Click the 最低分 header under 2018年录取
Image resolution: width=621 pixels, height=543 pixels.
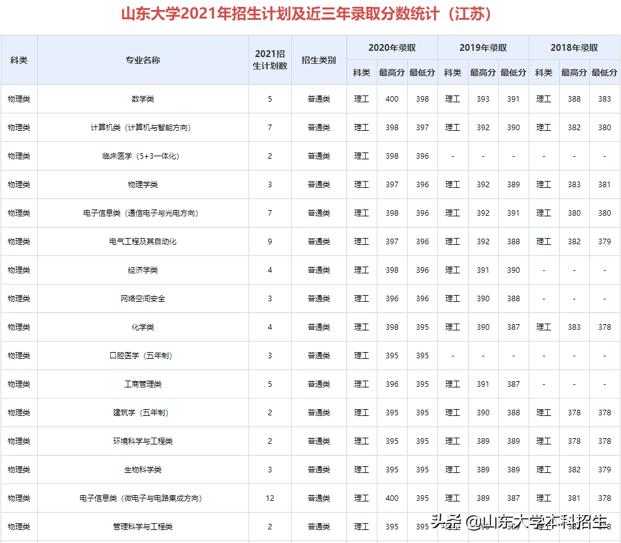604,73
